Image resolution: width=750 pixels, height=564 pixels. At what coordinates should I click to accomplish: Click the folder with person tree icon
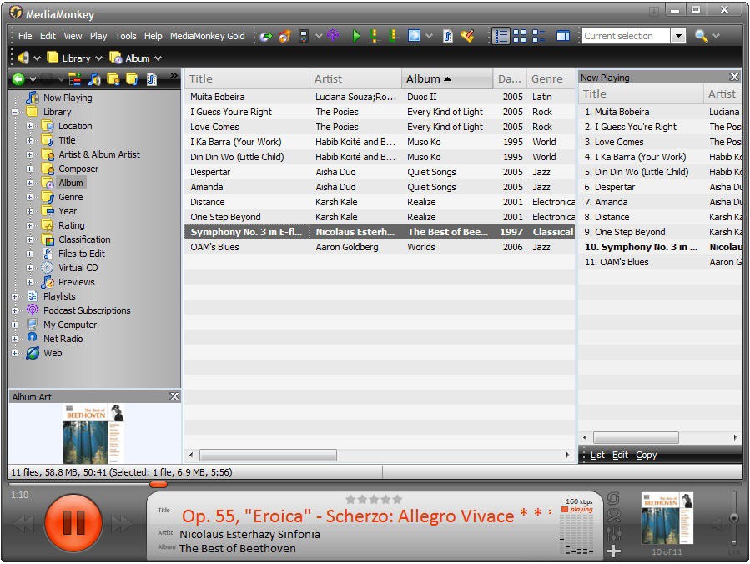[x=113, y=79]
